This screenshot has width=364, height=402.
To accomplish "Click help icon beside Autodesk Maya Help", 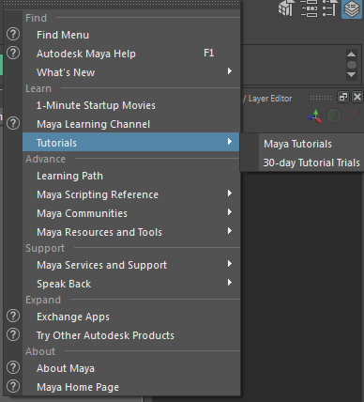I will tap(13, 53).
